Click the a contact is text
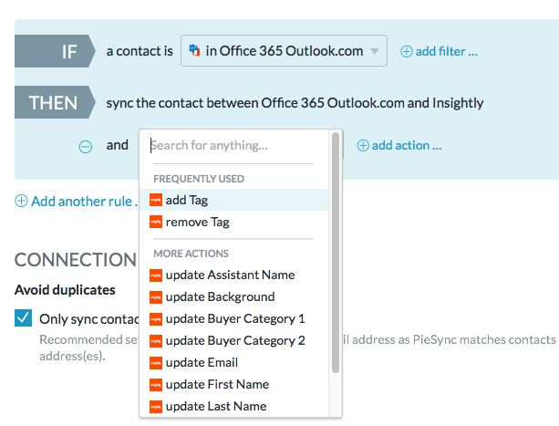This screenshot has height=426, width=559. click(x=140, y=51)
